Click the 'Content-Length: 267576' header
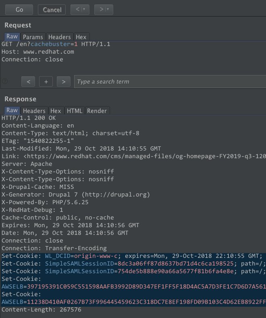 click(x=42, y=310)
